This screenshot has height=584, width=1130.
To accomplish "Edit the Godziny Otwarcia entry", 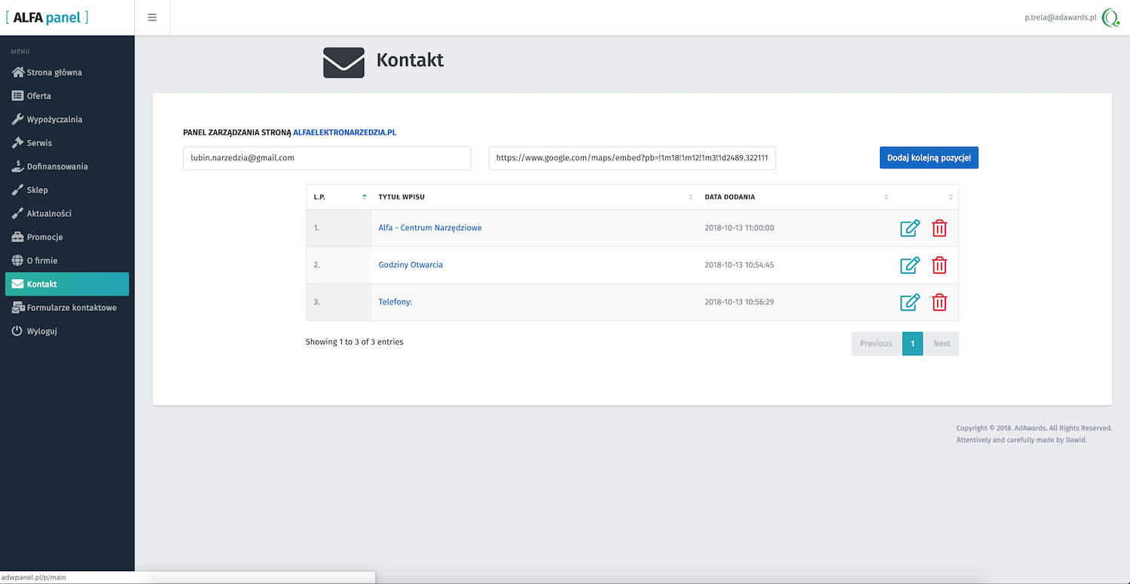I will click(x=910, y=265).
